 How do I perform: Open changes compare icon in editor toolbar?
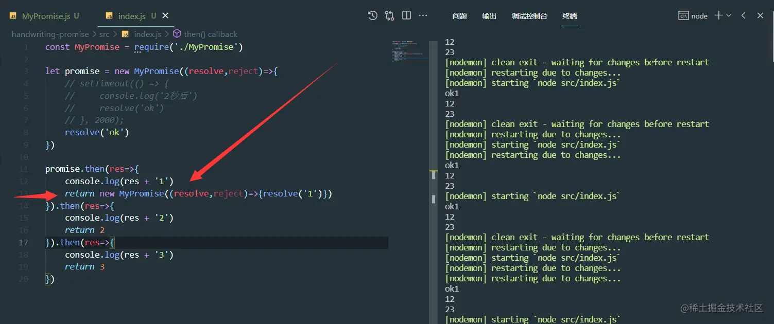click(389, 15)
